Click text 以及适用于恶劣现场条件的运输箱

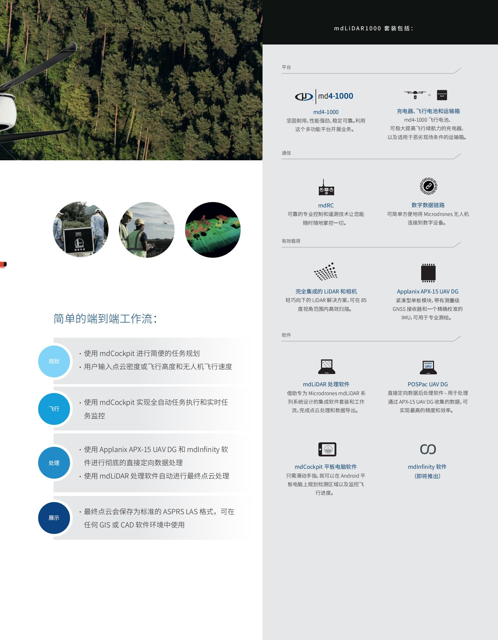point(428,137)
